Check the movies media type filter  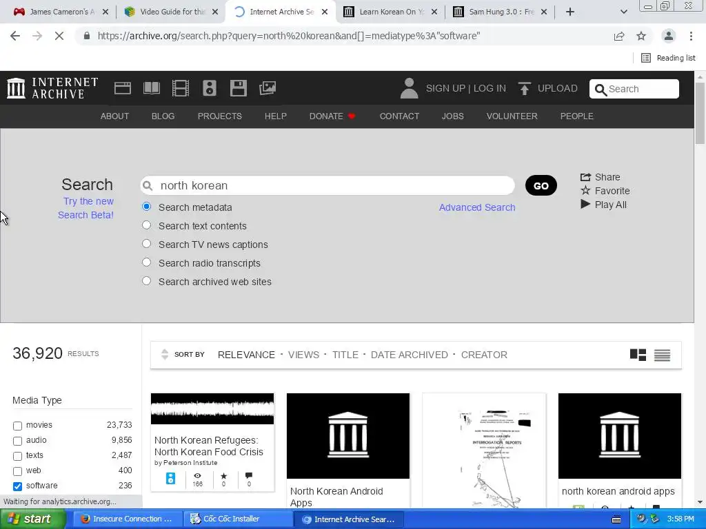coord(17,426)
